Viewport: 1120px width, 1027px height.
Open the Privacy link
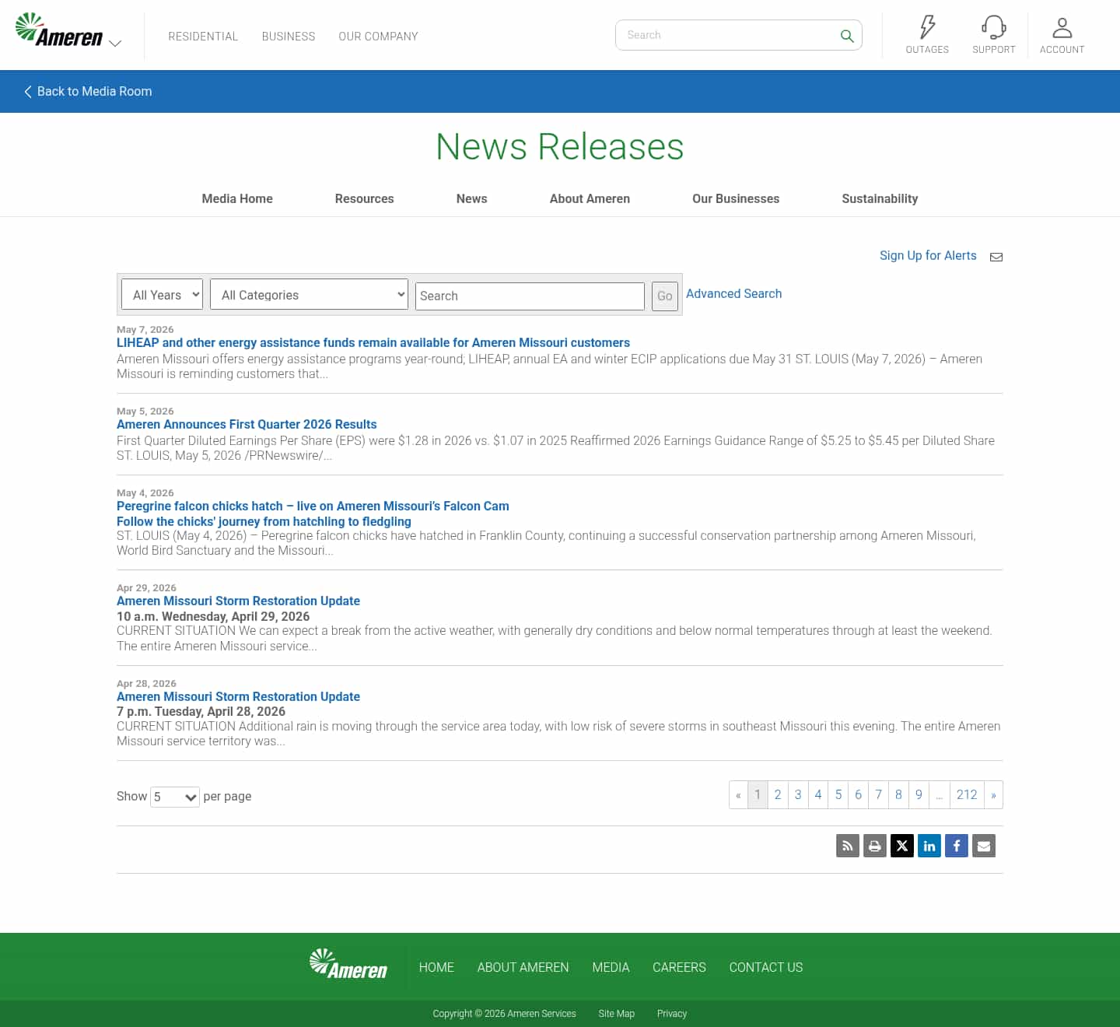point(672,1014)
